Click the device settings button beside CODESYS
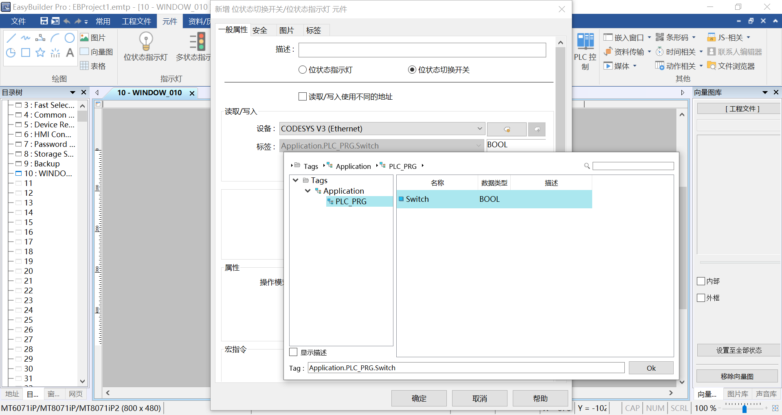The width and height of the screenshot is (782, 415). click(507, 129)
